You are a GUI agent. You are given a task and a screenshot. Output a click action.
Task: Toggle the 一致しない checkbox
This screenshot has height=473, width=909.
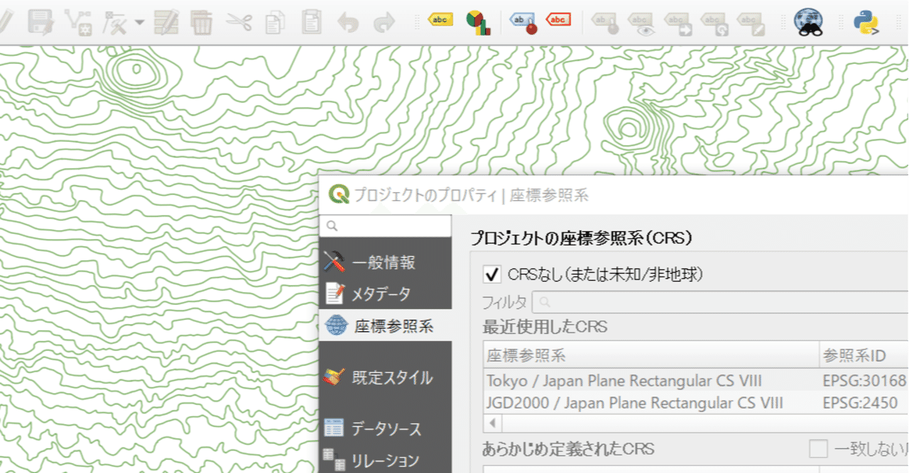(x=819, y=449)
